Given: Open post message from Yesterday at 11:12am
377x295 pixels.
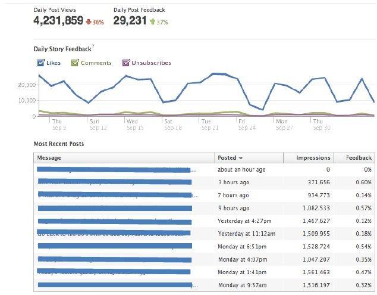Looking at the screenshot, I should [x=114, y=233].
